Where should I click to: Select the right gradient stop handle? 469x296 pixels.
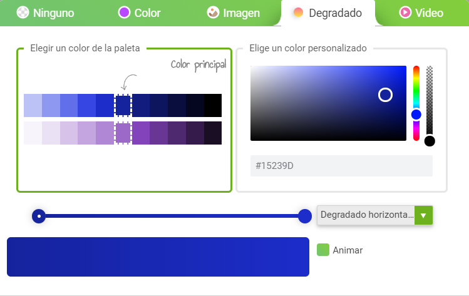(305, 216)
